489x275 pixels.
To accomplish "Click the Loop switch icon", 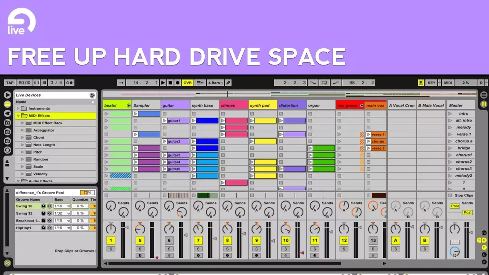I will (x=324, y=82).
